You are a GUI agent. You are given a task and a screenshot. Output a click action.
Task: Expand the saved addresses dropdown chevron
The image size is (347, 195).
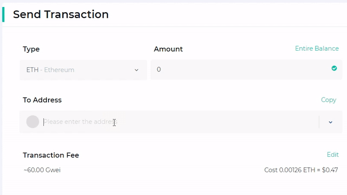click(x=331, y=122)
